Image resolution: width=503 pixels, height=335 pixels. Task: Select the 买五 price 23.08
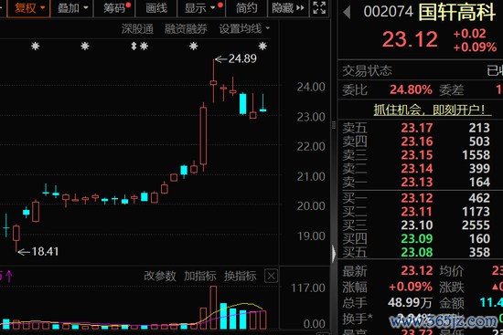tap(417, 252)
